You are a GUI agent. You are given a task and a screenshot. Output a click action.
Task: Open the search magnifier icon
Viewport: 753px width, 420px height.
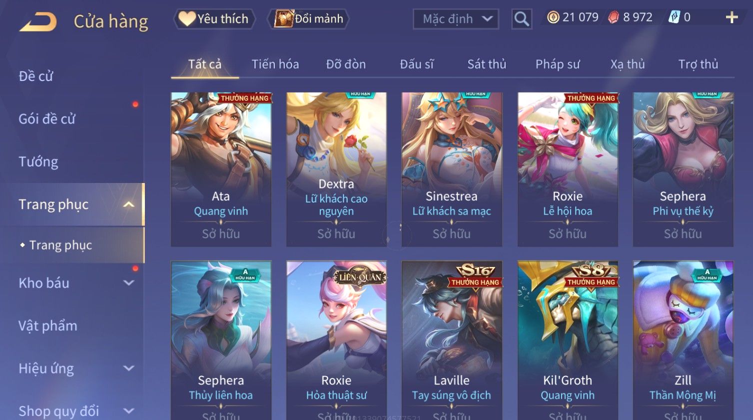coord(522,19)
